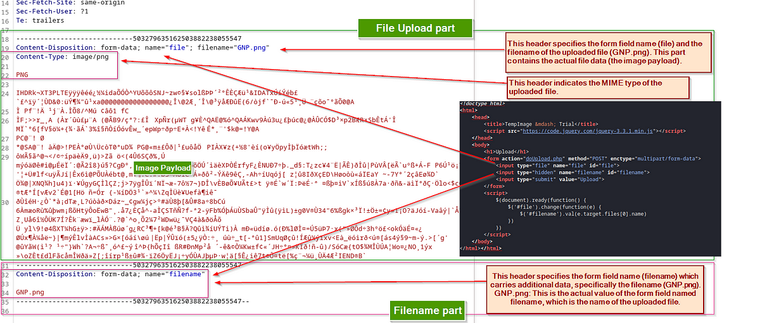760x323 pixels.
Task: Click the input type="file" line in the snippet
Action: [x=557, y=165]
